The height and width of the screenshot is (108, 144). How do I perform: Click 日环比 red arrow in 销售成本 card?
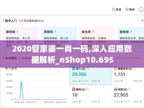(x=122, y=81)
